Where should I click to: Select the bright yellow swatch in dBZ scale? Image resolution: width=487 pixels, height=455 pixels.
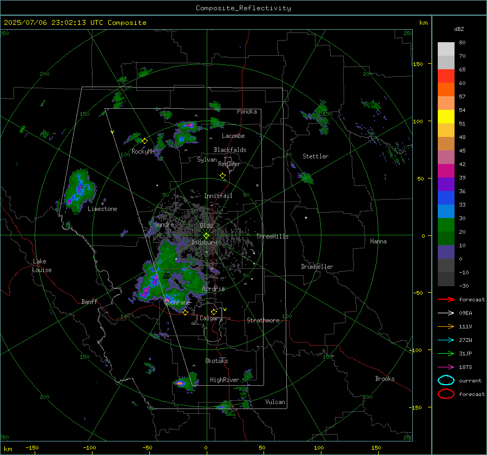tap(446, 117)
